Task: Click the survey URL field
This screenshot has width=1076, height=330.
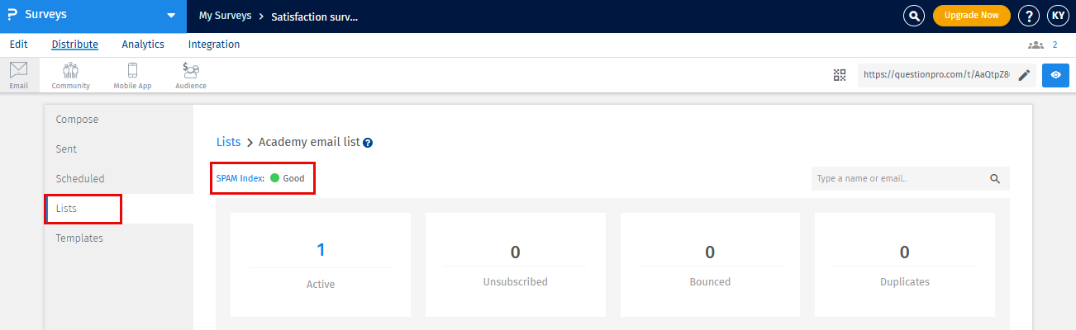Action: 936,75
